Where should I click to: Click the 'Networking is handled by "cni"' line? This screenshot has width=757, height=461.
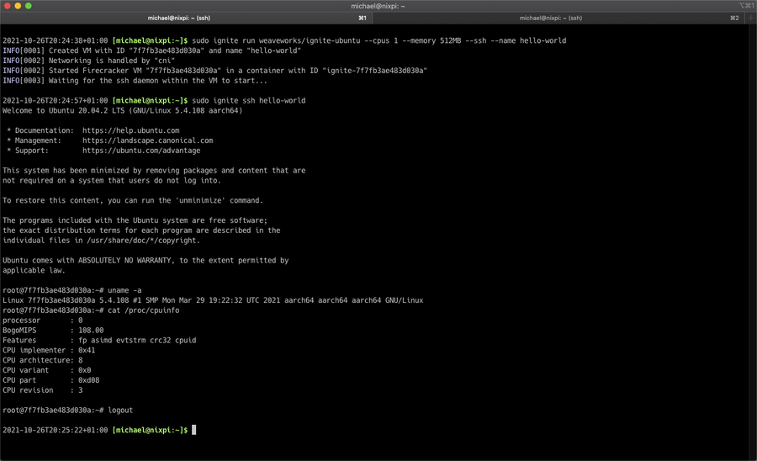tap(88, 61)
